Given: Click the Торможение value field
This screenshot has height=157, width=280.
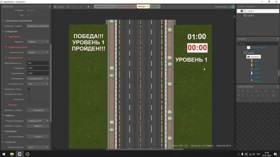Looking at the screenshot, I should [38, 73].
